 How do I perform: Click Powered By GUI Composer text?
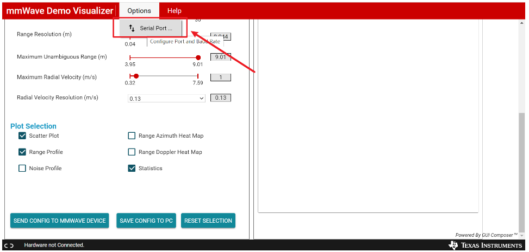click(x=486, y=235)
